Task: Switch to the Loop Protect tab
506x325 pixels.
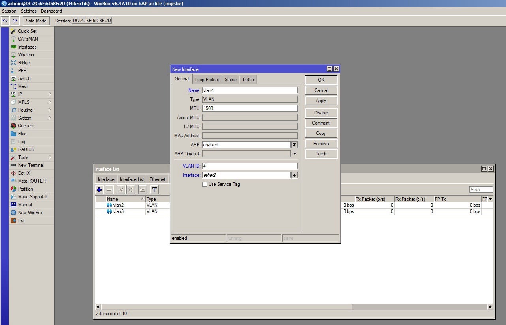Action: click(207, 80)
